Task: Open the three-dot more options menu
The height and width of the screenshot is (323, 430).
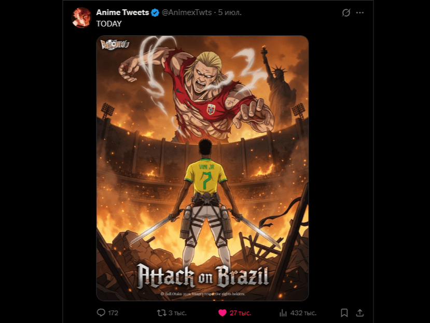Action: point(360,12)
